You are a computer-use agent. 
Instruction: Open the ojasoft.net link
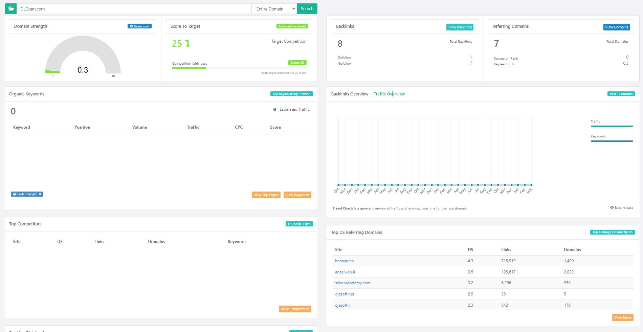tap(345, 294)
